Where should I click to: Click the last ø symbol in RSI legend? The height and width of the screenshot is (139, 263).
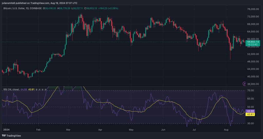pos(46,90)
